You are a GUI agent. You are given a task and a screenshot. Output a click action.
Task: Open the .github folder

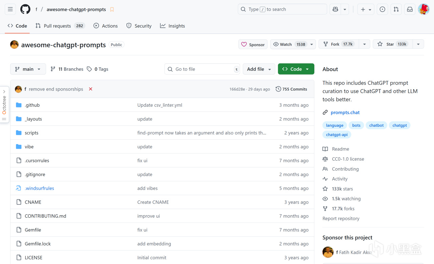(32, 105)
